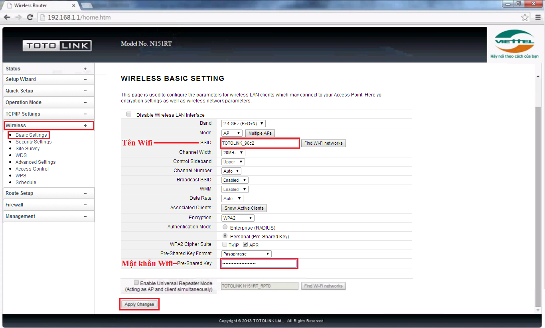This screenshot has width=545, height=328.
Task: Open the Encryption dropdown showing WPA2
Action: [x=238, y=218]
